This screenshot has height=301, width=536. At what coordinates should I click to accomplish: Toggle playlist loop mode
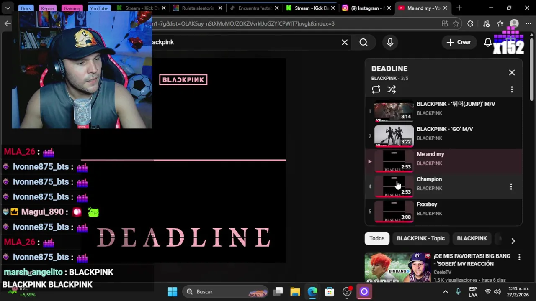tap(376, 89)
